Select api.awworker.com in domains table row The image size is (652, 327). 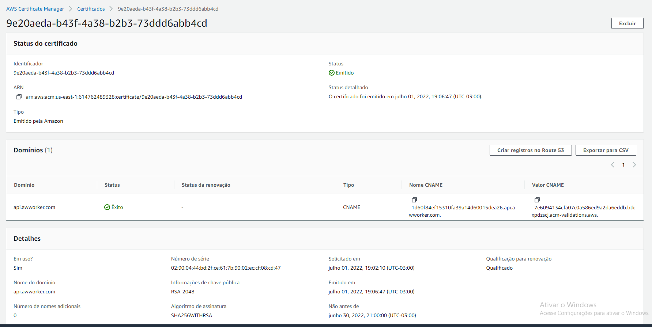pyautogui.click(x=34, y=207)
